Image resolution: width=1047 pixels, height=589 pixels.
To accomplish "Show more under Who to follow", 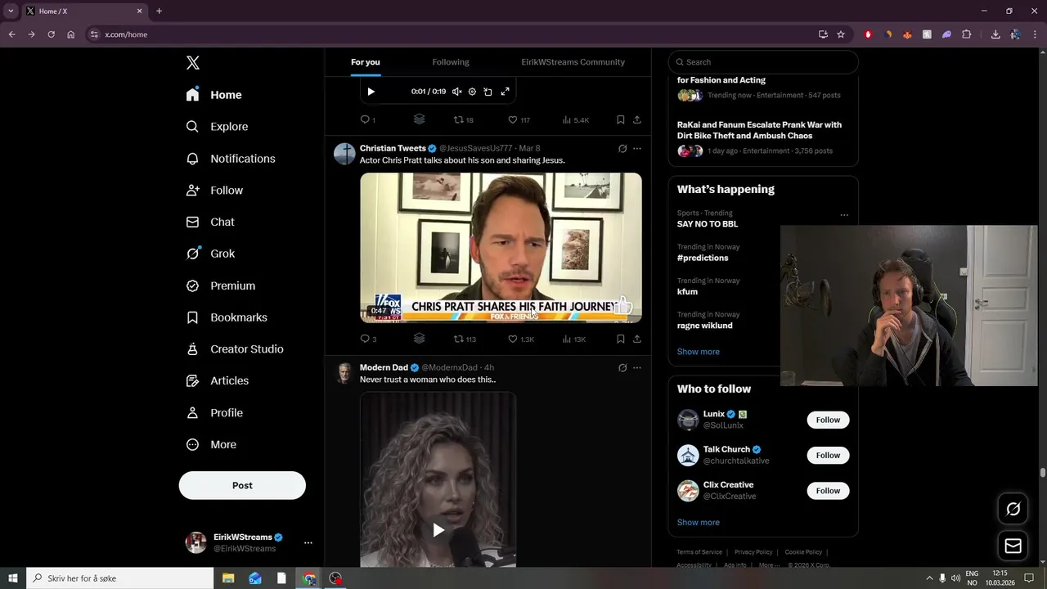I will coord(699,522).
